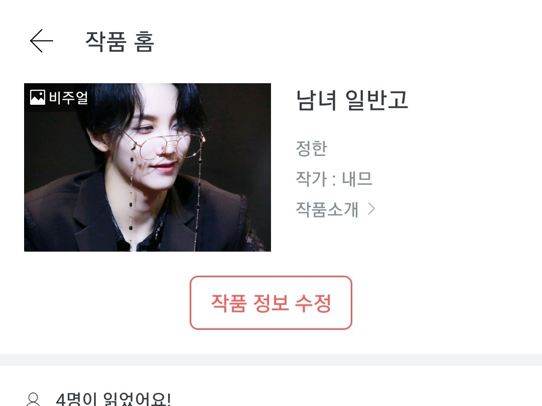Click the reader silhouette icon beside 4명이 읽었어요
The width and height of the screenshot is (542, 406).
tap(33, 400)
